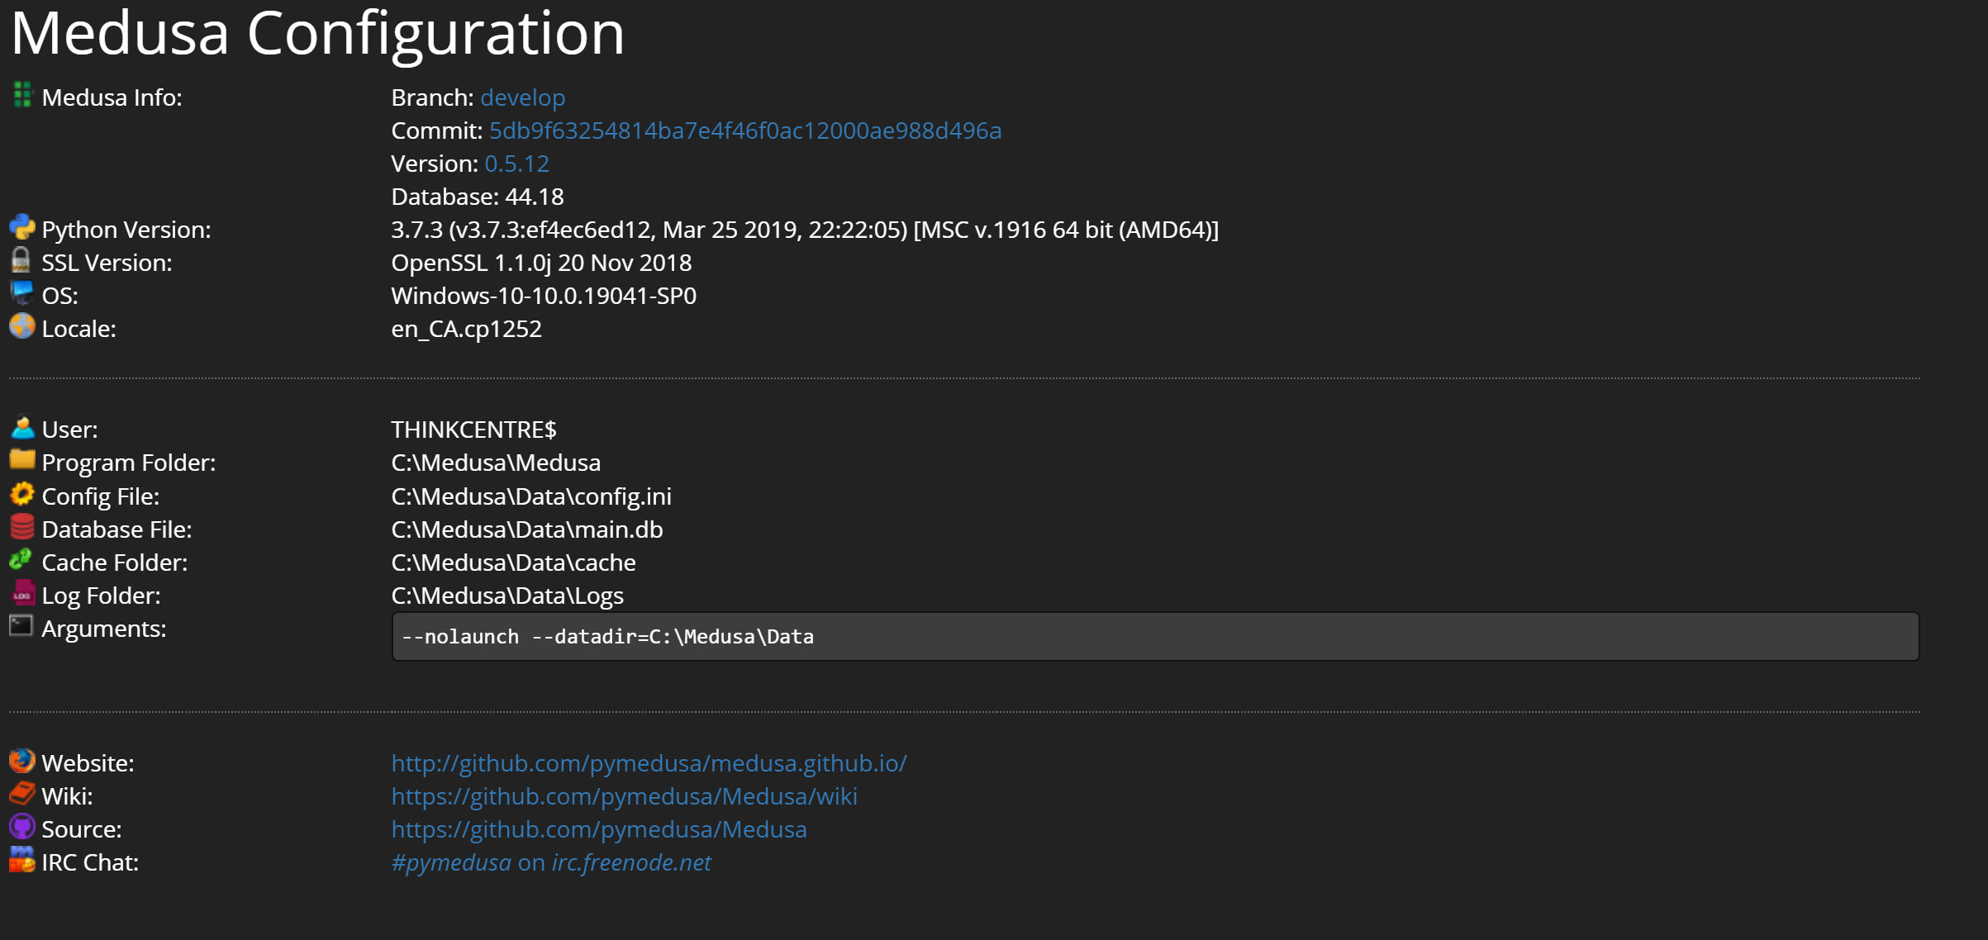Click inside the Arguments input field
Viewport: 1988px width, 940px height.
992,636
